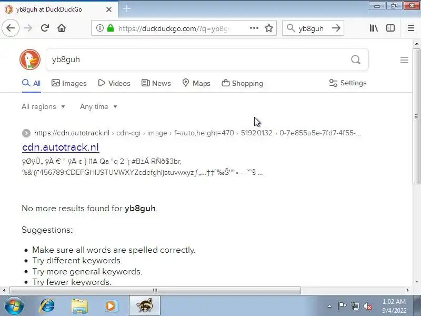Select the All results tab
This screenshot has width=421, height=316.
coord(32,83)
